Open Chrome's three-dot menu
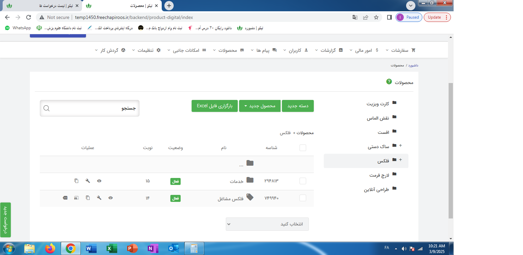Viewport: 523px width, 255px height. click(x=446, y=17)
